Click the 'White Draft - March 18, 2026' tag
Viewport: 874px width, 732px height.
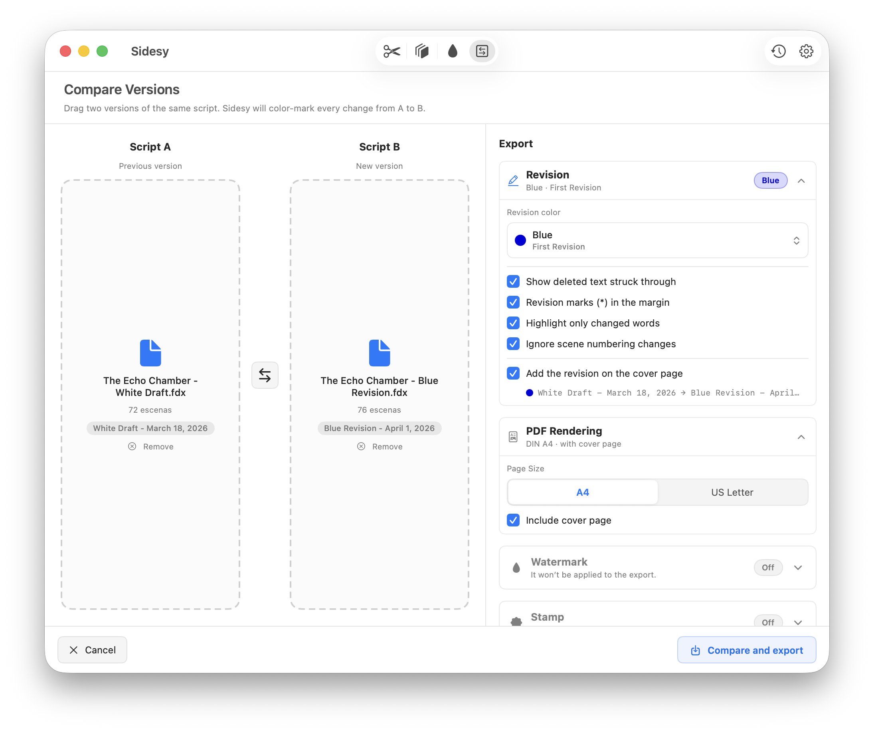[x=150, y=428]
